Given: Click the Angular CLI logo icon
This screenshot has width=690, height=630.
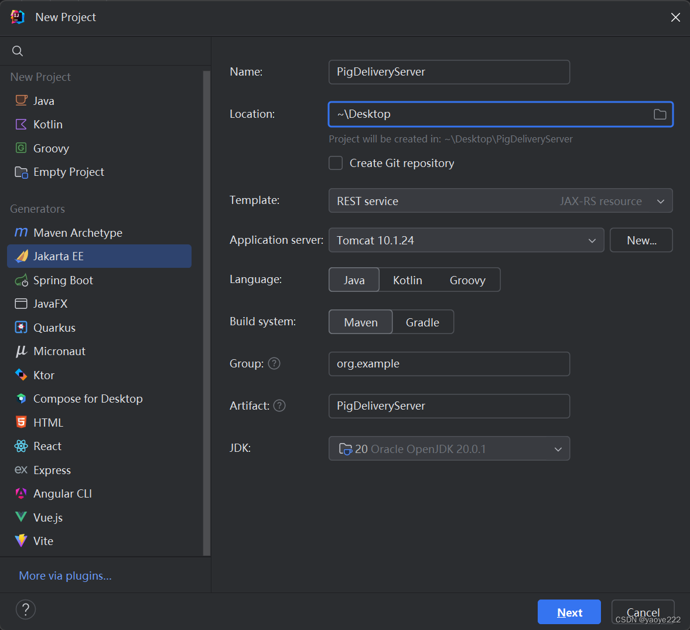Looking at the screenshot, I should [x=21, y=493].
